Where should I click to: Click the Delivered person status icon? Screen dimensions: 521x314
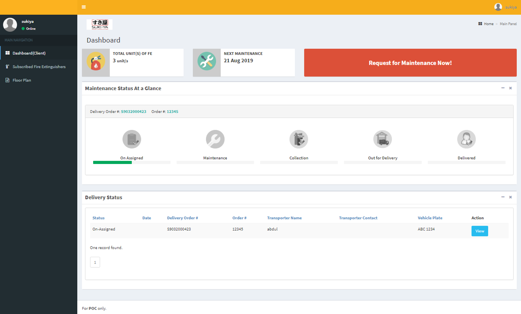coord(466,139)
